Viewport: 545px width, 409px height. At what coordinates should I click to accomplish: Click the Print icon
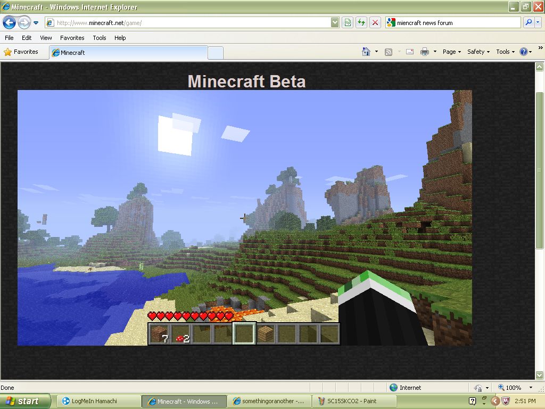(424, 52)
